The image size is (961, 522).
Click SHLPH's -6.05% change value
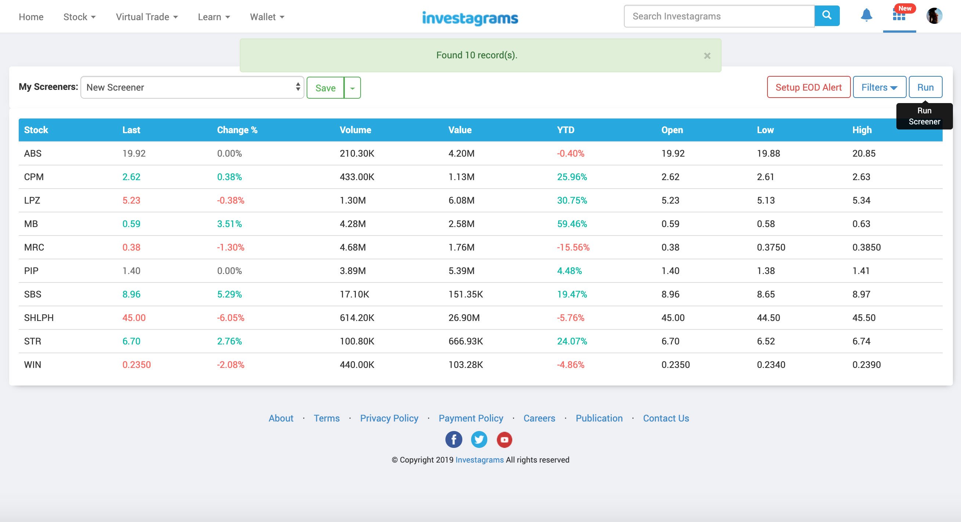231,318
